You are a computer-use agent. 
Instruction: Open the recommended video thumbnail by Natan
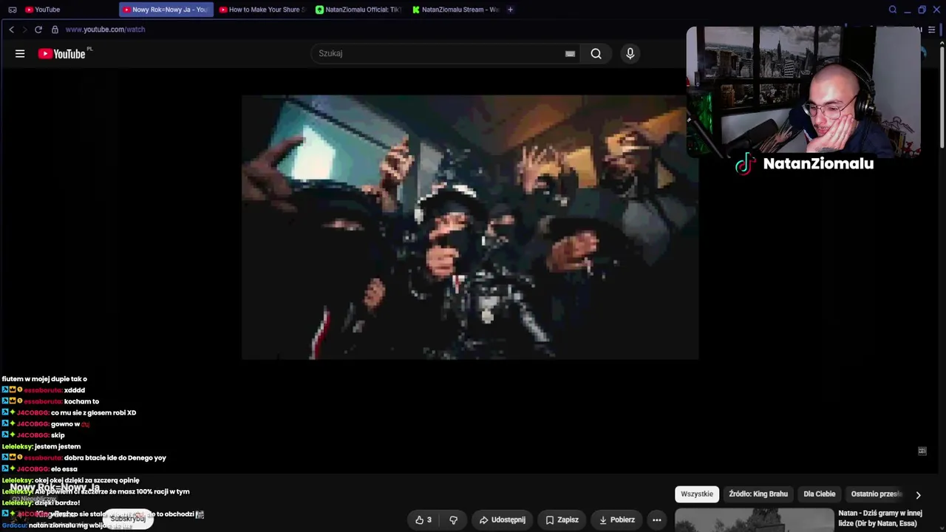tap(754, 520)
